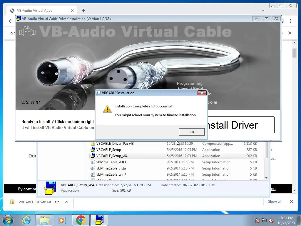
Task: Select the VB-Audio Virtual Apps tab
Action: point(42,11)
